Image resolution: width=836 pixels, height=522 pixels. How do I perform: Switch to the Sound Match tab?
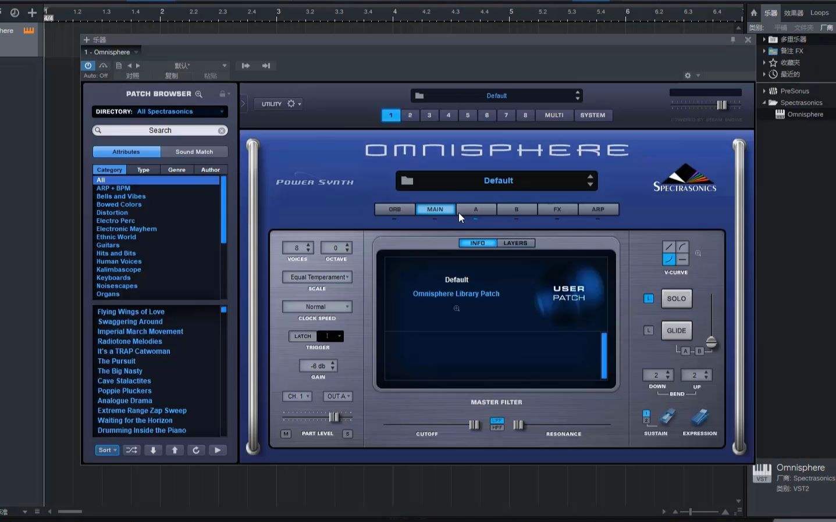tap(194, 152)
